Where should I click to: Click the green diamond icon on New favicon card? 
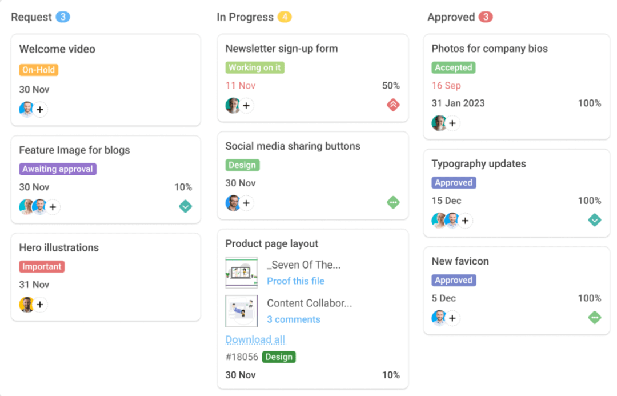tap(595, 318)
